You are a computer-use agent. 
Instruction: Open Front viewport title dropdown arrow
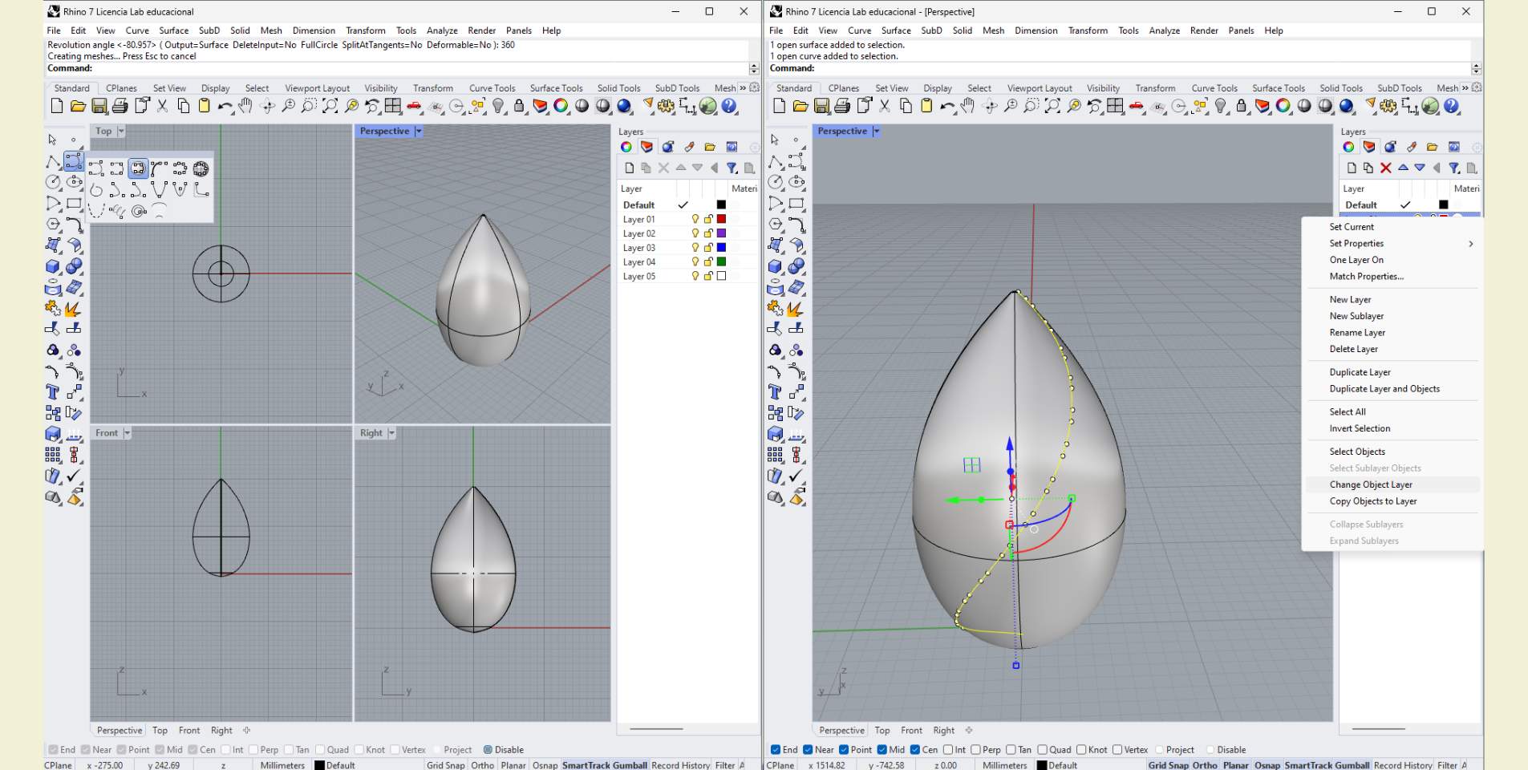pyautogui.click(x=127, y=433)
